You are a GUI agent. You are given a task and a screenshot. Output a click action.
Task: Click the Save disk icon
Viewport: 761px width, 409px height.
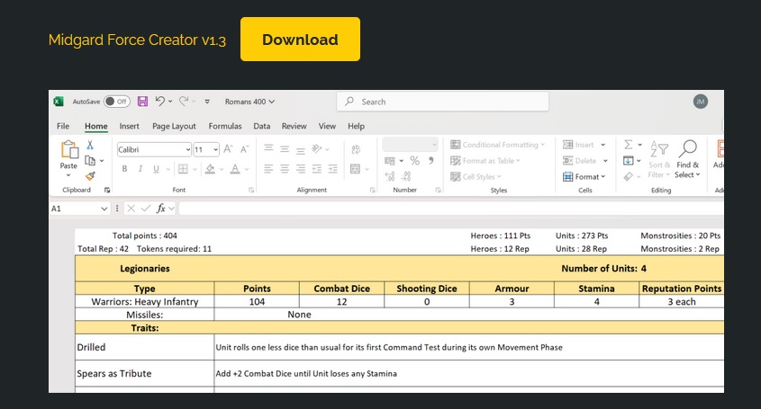[x=142, y=101]
